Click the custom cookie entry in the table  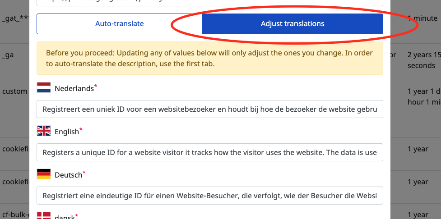[x=14, y=91]
